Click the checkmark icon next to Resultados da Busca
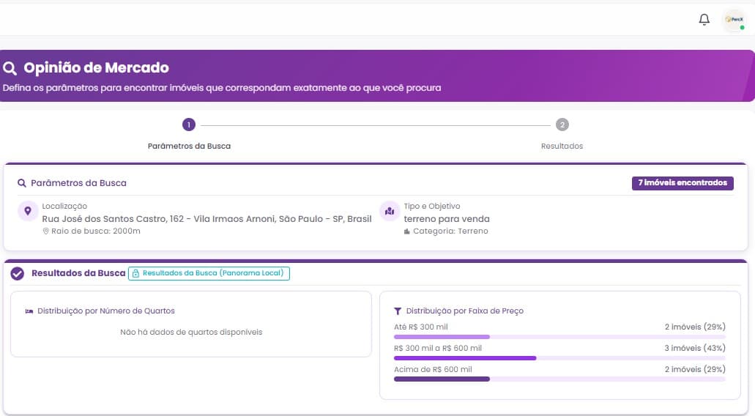The image size is (755, 416). (x=18, y=273)
